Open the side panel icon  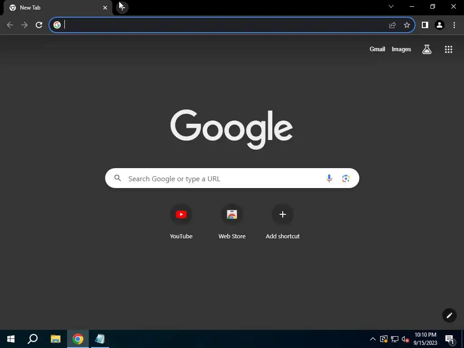425,25
